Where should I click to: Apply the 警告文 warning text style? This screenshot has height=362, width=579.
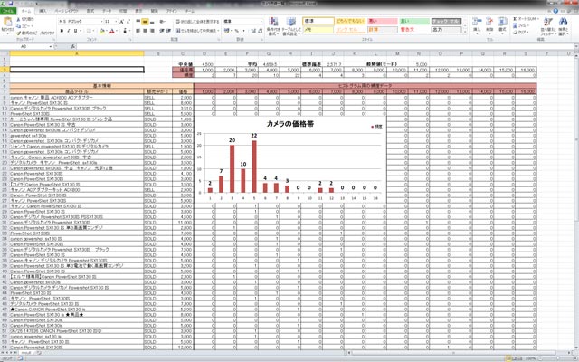(414, 30)
